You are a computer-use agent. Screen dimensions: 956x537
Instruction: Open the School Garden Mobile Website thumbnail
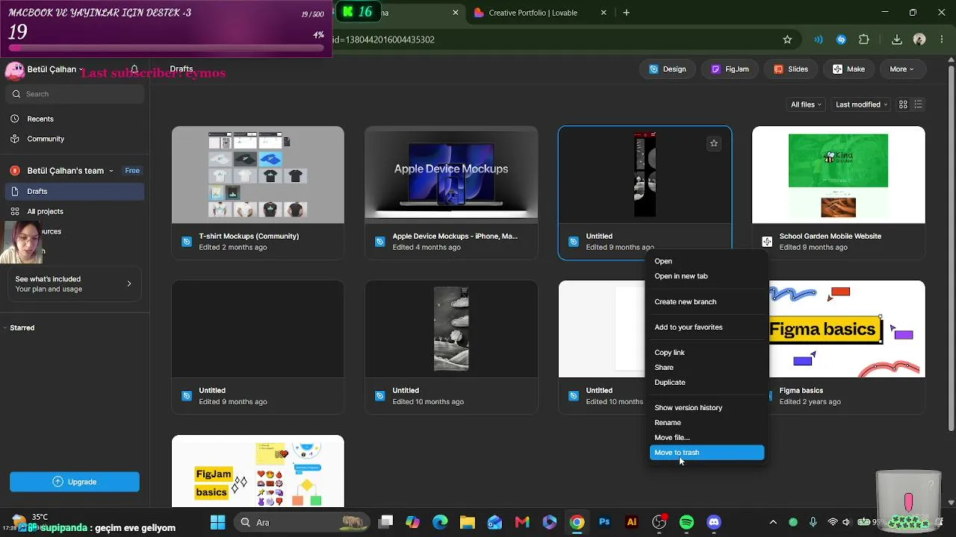(839, 175)
